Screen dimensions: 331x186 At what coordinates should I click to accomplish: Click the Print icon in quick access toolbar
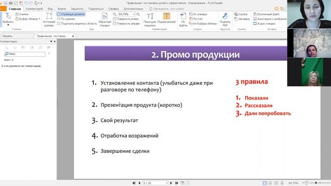(10, 3)
